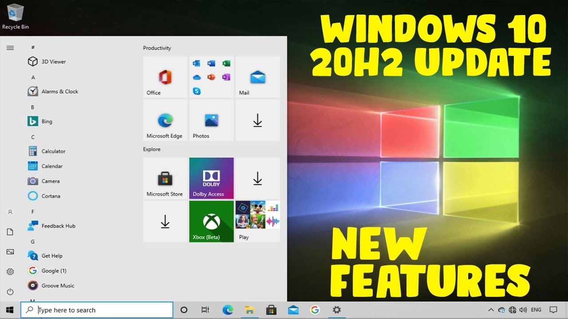Screen dimensions: 568x319
Task: Click the taskbar search box
Action: click(97, 310)
